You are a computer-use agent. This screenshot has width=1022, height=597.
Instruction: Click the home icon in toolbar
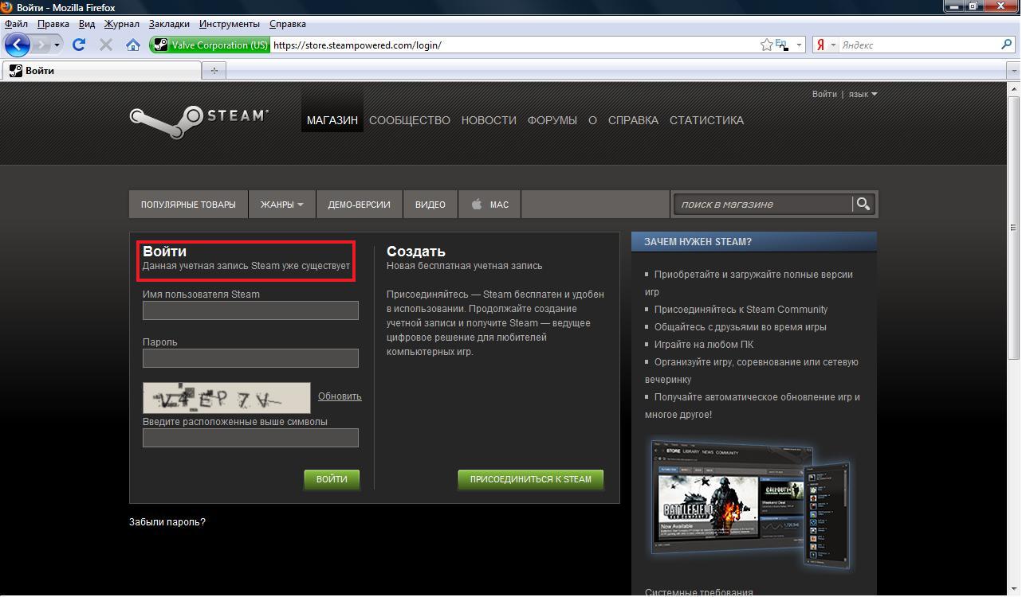click(133, 45)
